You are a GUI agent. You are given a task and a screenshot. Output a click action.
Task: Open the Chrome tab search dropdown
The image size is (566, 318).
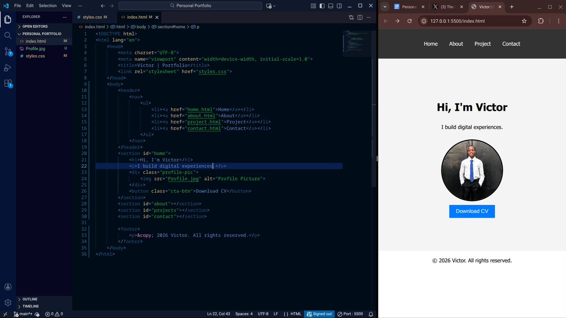point(385,7)
